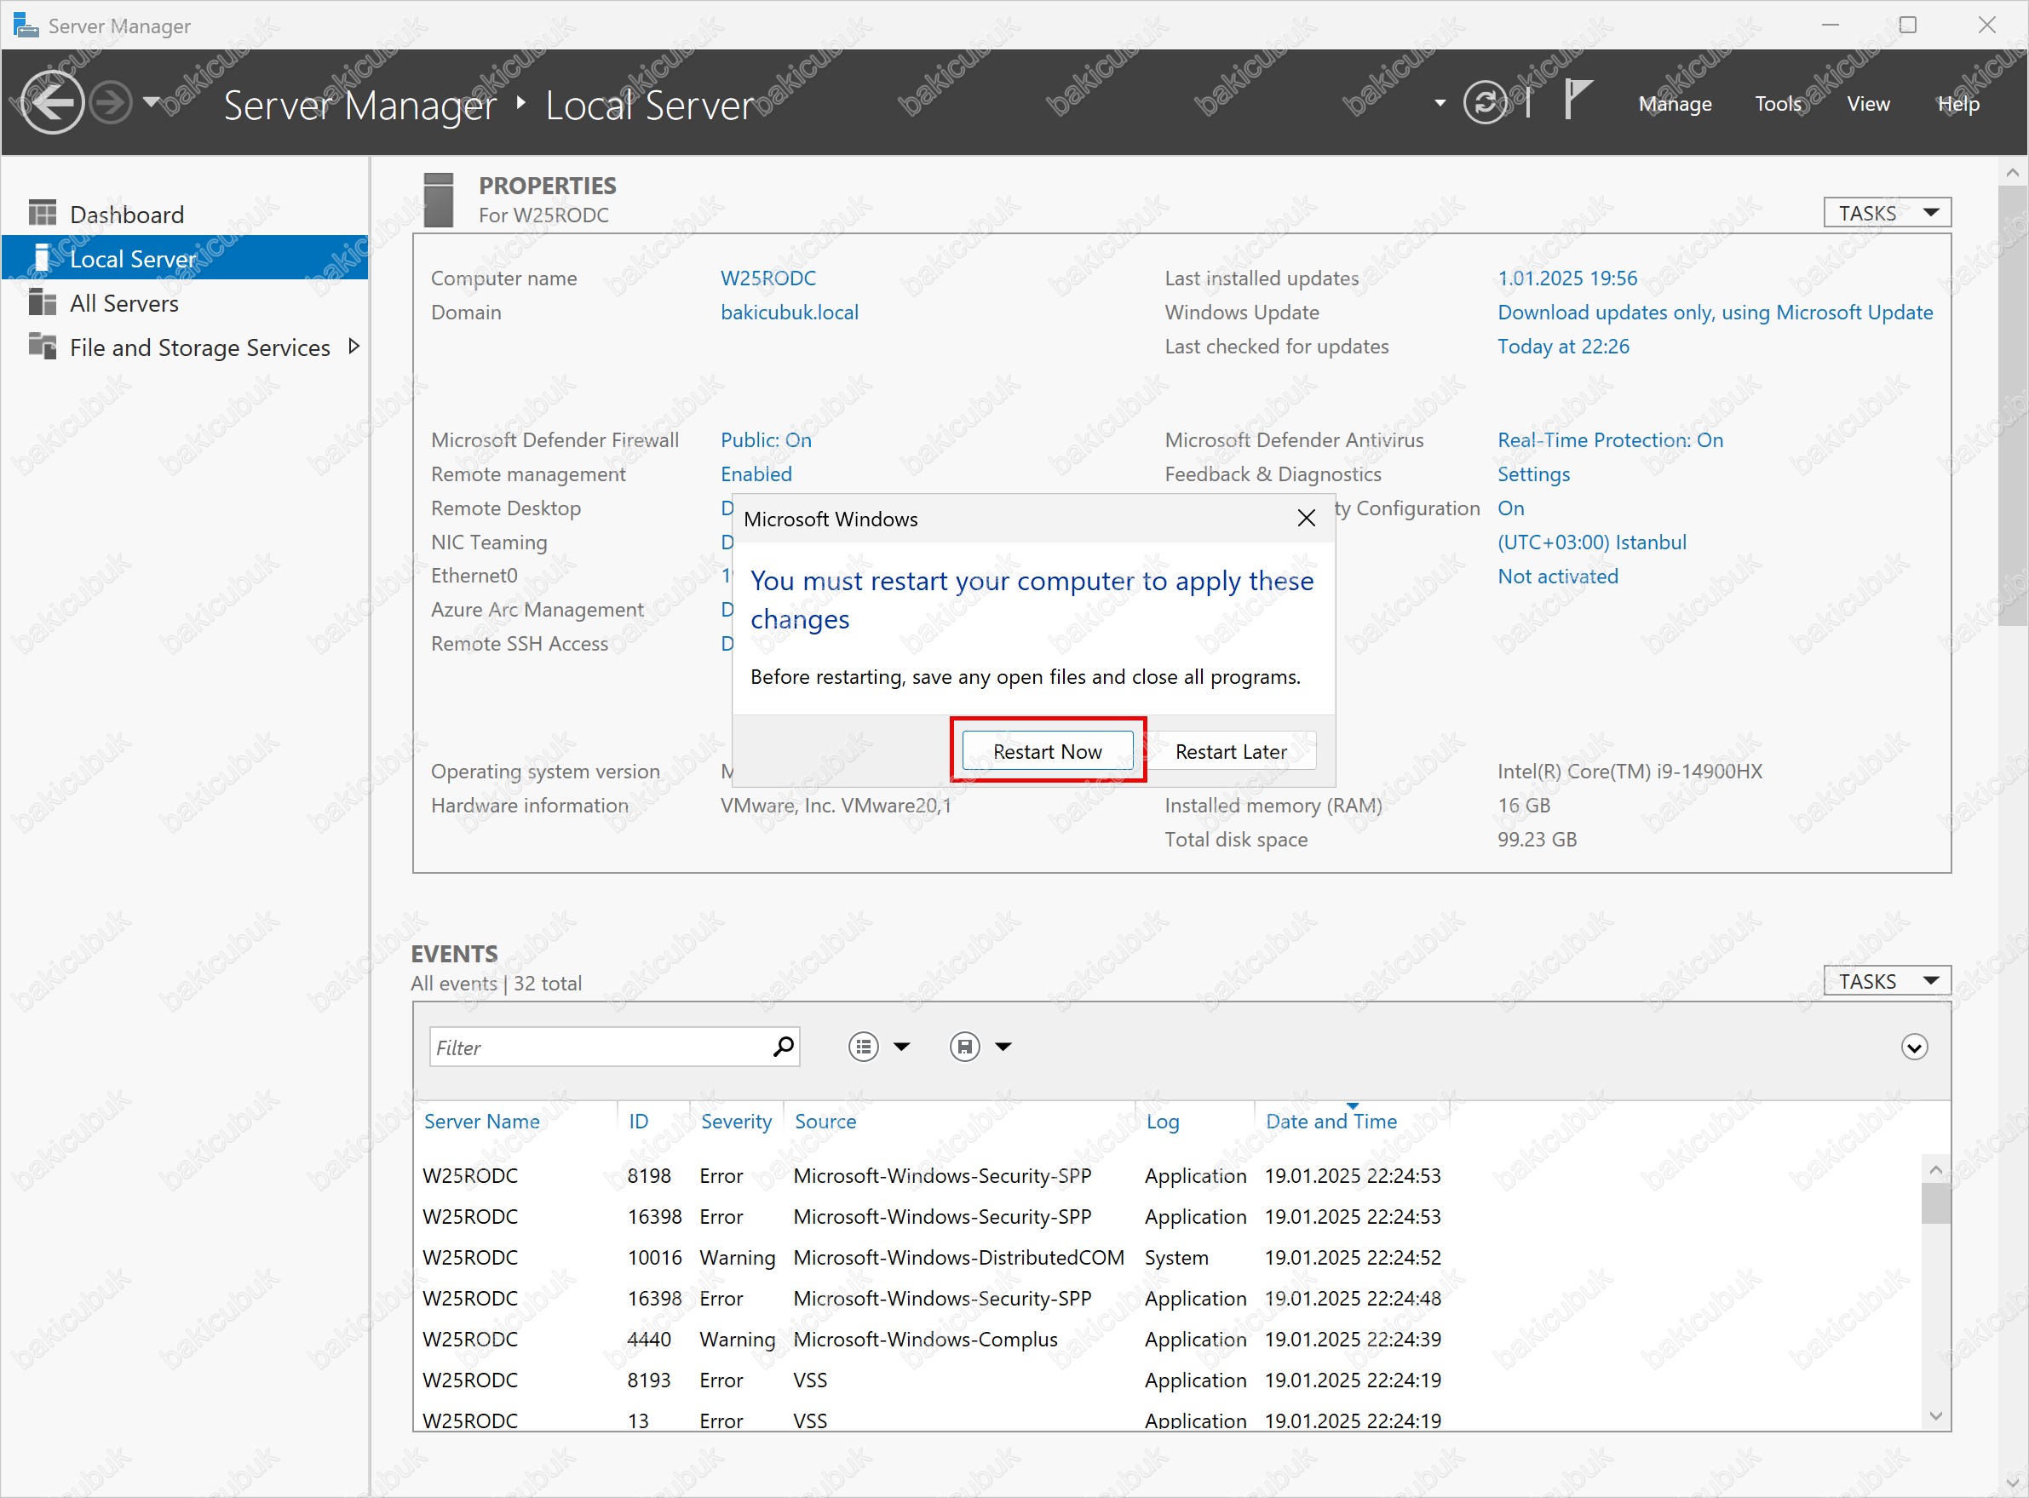Select event row with ID 8198
This screenshot has width=2029, height=1498.
(x=1165, y=1176)
